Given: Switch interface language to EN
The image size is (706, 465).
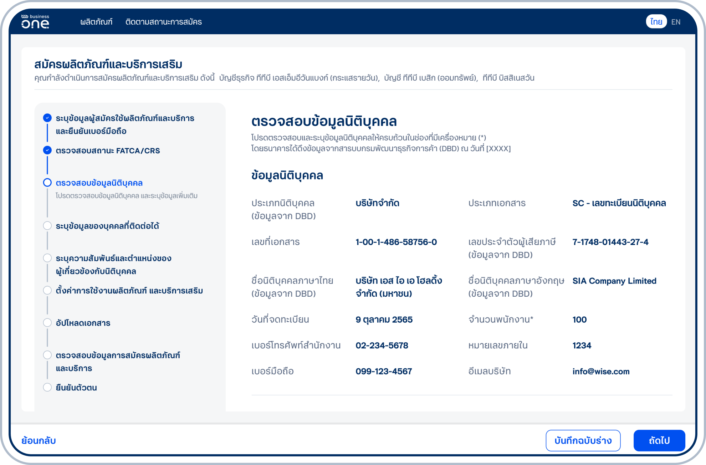Looking at the screenshot, I should [676, 22].
